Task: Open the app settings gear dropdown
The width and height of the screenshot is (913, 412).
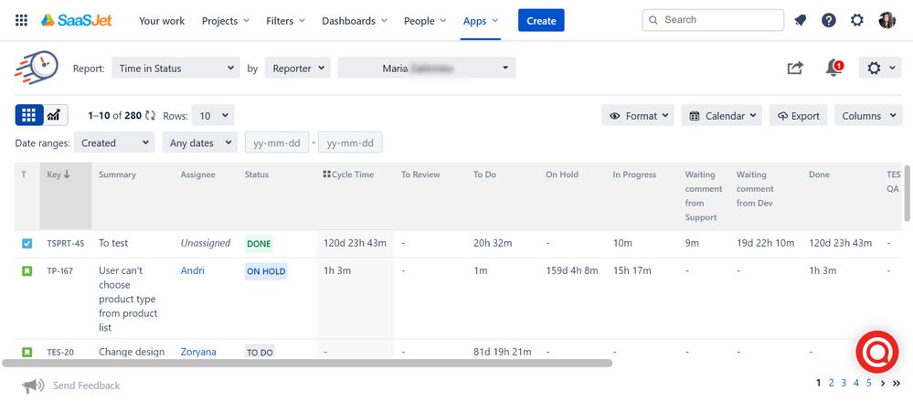Action: click(880, 69)
